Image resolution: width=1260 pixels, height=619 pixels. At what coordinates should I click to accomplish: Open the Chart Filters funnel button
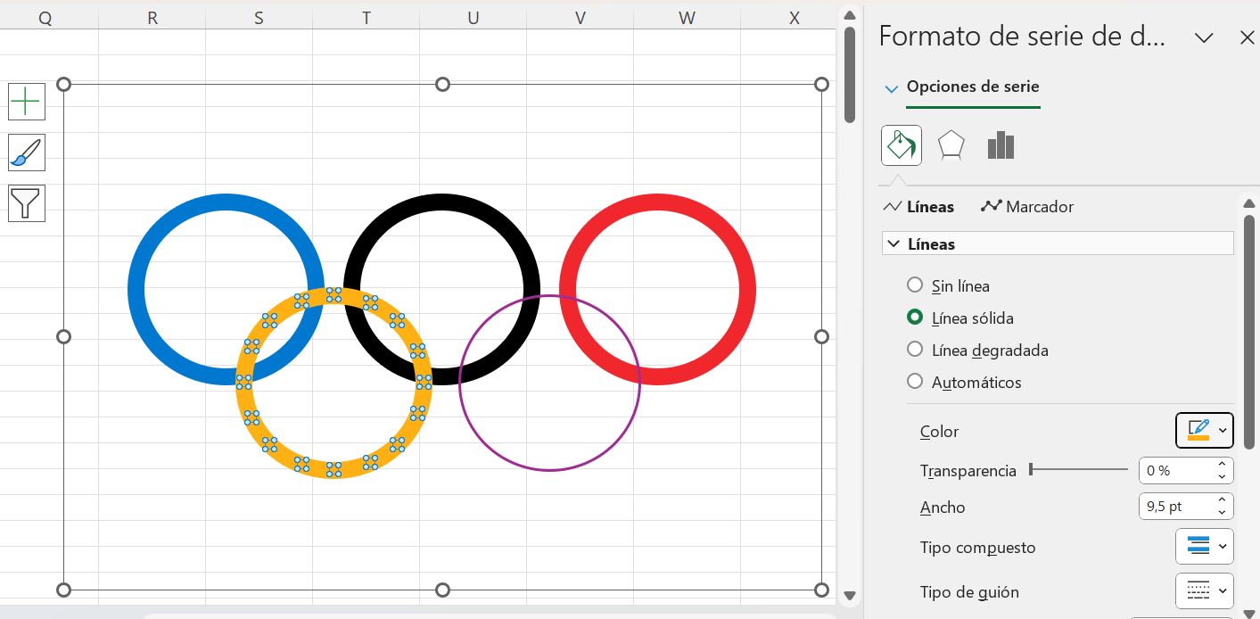point(27,203)
